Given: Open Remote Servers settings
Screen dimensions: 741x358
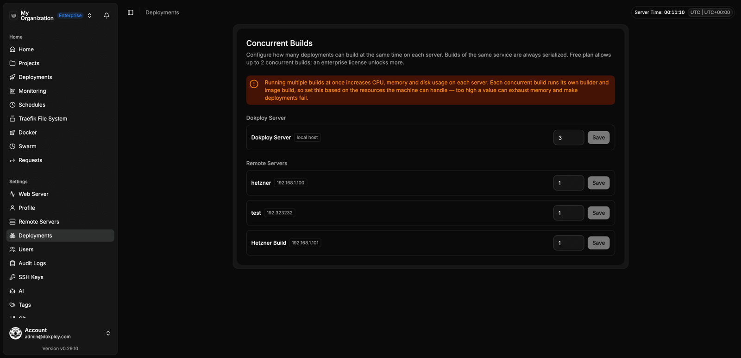Looking at the screenshot, I should (x=60, y=222).
